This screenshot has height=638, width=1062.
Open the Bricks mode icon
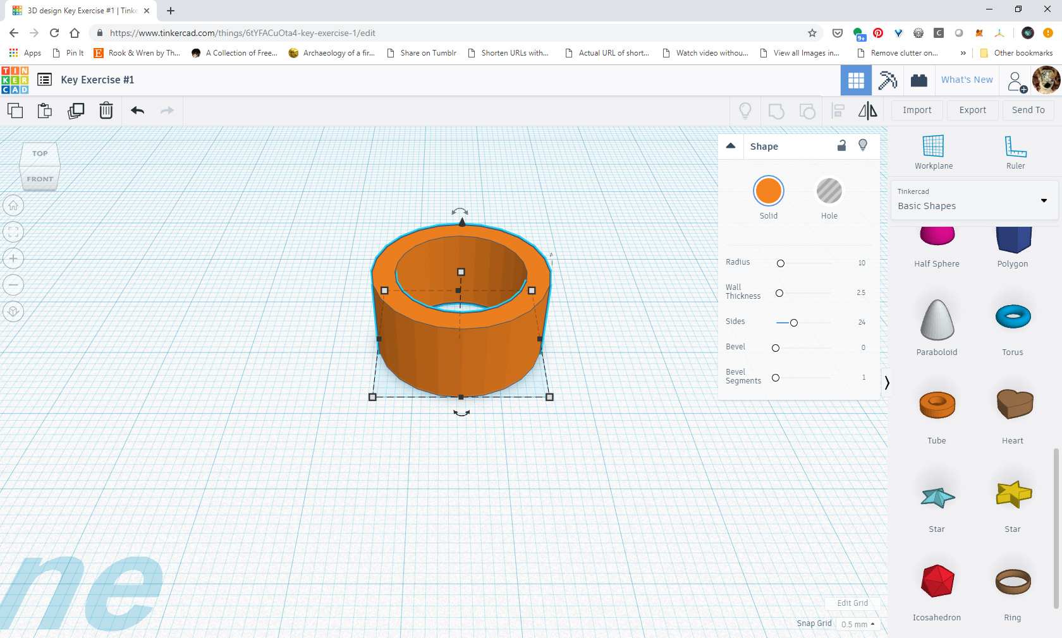[919, 80]
